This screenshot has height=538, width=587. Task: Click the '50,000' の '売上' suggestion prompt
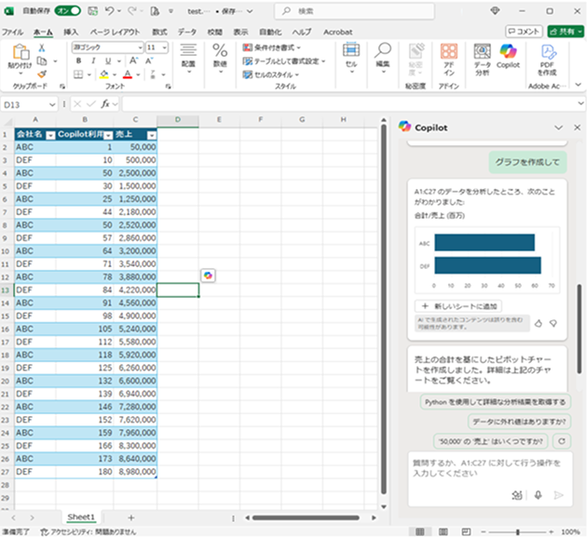tap(491, 441)
